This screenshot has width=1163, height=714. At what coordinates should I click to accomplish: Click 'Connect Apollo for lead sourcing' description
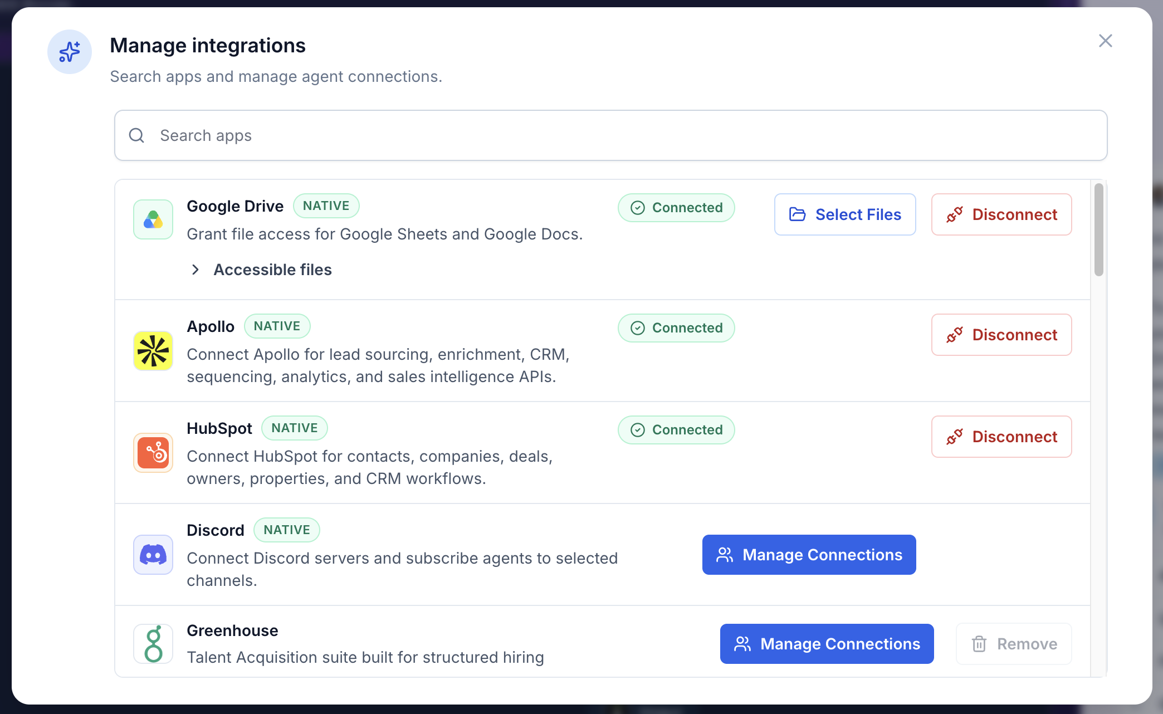click(x=378, y=365)
